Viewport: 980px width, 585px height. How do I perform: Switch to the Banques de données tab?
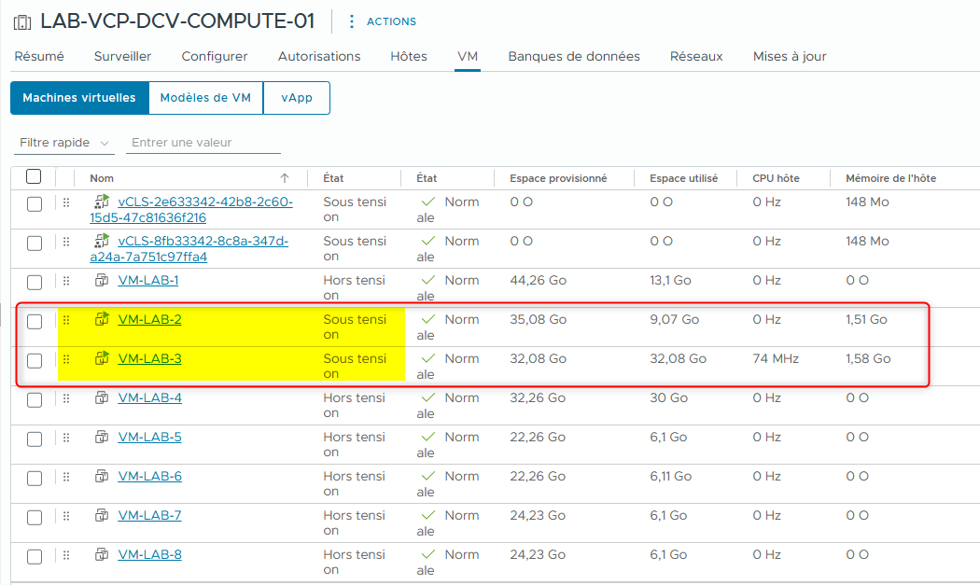click(x=573, y=56)
